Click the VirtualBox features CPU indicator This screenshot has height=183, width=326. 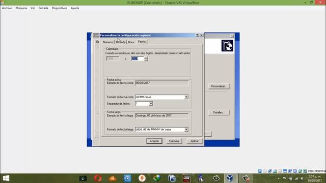coord(295,171)
